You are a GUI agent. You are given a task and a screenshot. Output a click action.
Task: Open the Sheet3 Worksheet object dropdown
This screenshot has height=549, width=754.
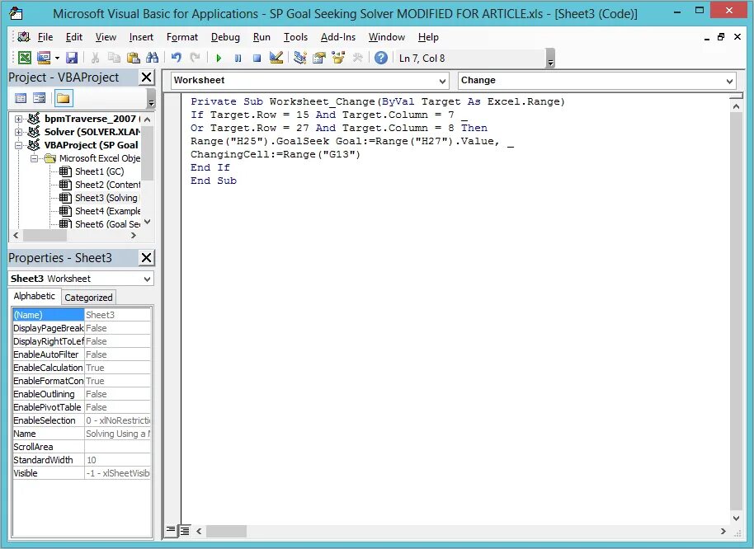pos(147,279)
